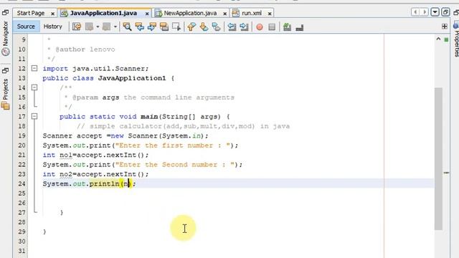Open the Forward history dropdown arrow
The image size is (459, 258).
tap(115, 27)
